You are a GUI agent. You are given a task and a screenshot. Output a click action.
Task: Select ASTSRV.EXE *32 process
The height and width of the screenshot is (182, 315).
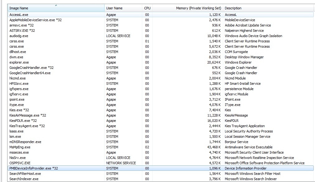[x=161, y=31]
